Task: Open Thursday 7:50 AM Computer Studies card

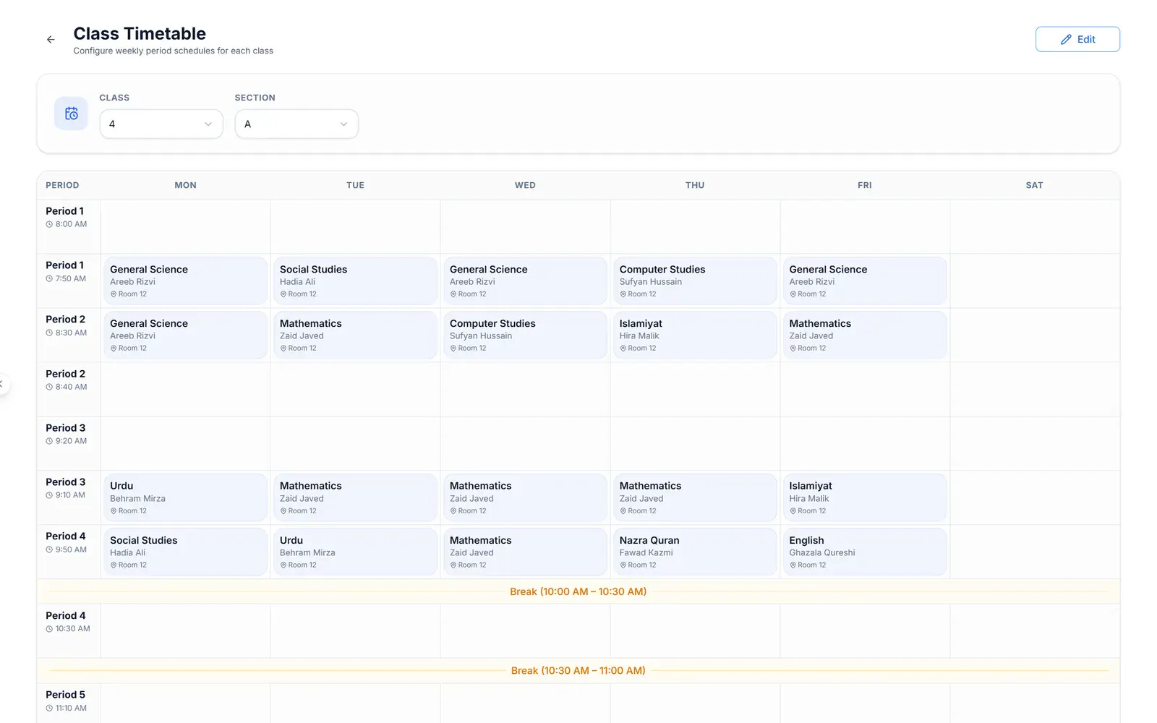Action: [x=695, y=281]
